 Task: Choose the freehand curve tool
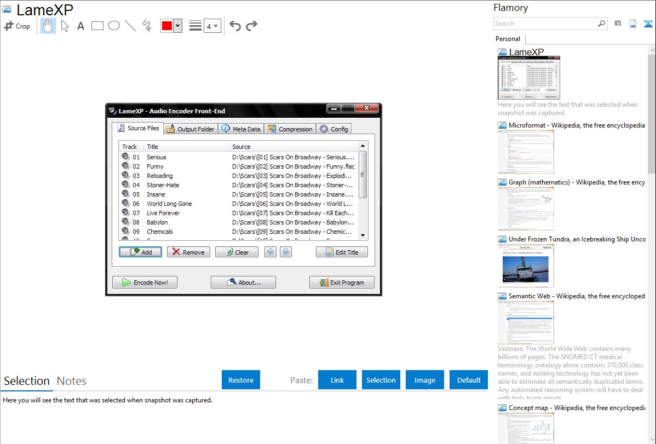click(147, 26)
